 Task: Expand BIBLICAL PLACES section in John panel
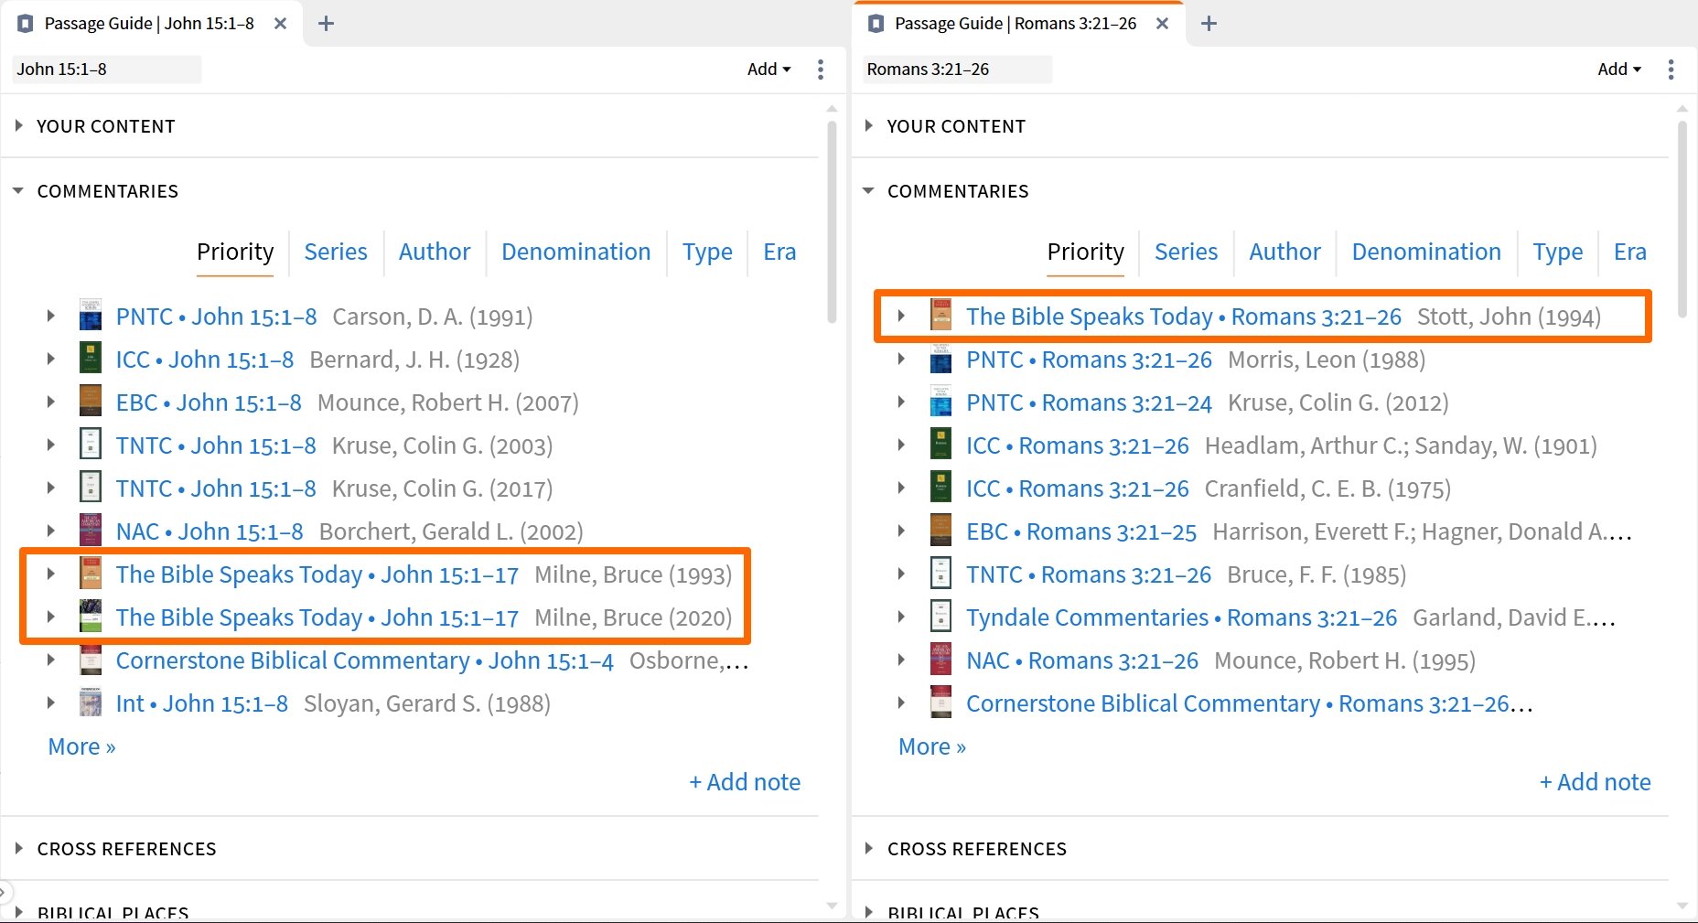tap(18, 912)
